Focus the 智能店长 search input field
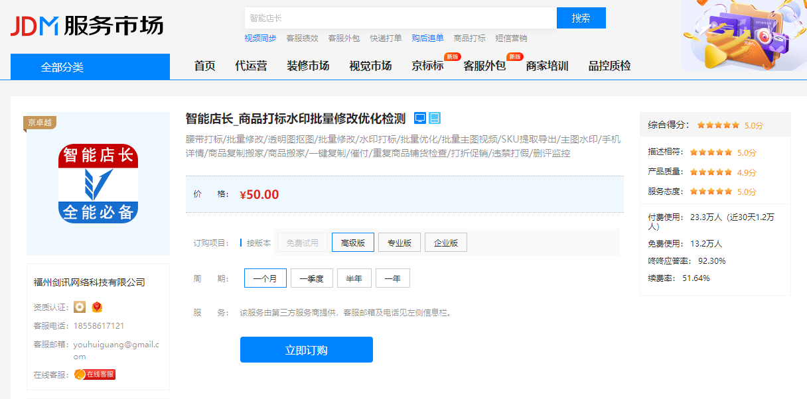Viewport: 807px width, 399px height. (x=400, y=18)
